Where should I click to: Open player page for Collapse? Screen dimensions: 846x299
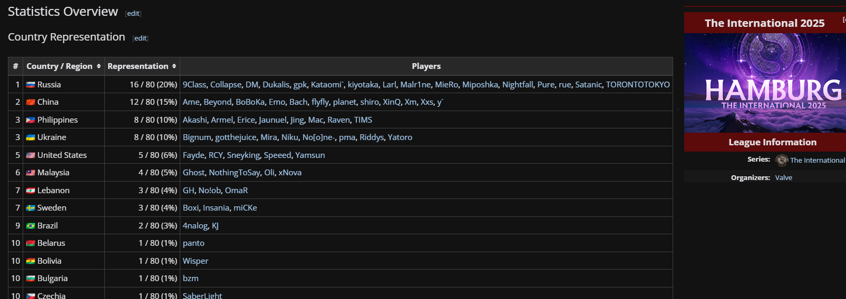(x=226, y=85)
